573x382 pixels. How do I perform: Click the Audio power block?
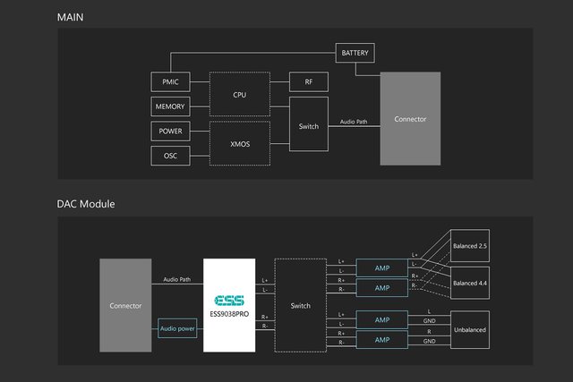coord(177,329)
